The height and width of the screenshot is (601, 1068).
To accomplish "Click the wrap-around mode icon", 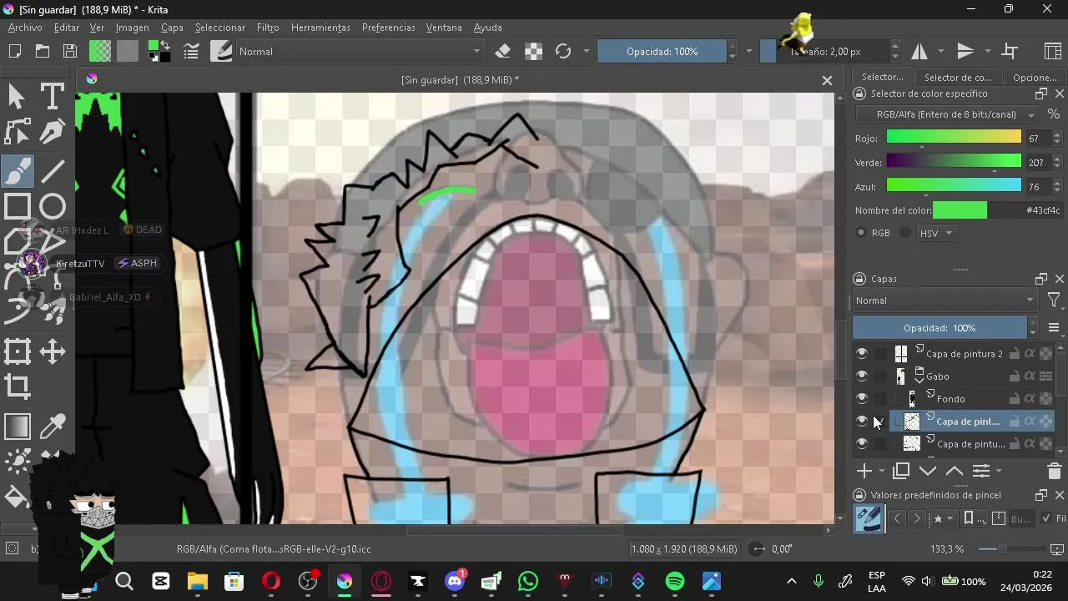I will click(x=1010, y=52).
